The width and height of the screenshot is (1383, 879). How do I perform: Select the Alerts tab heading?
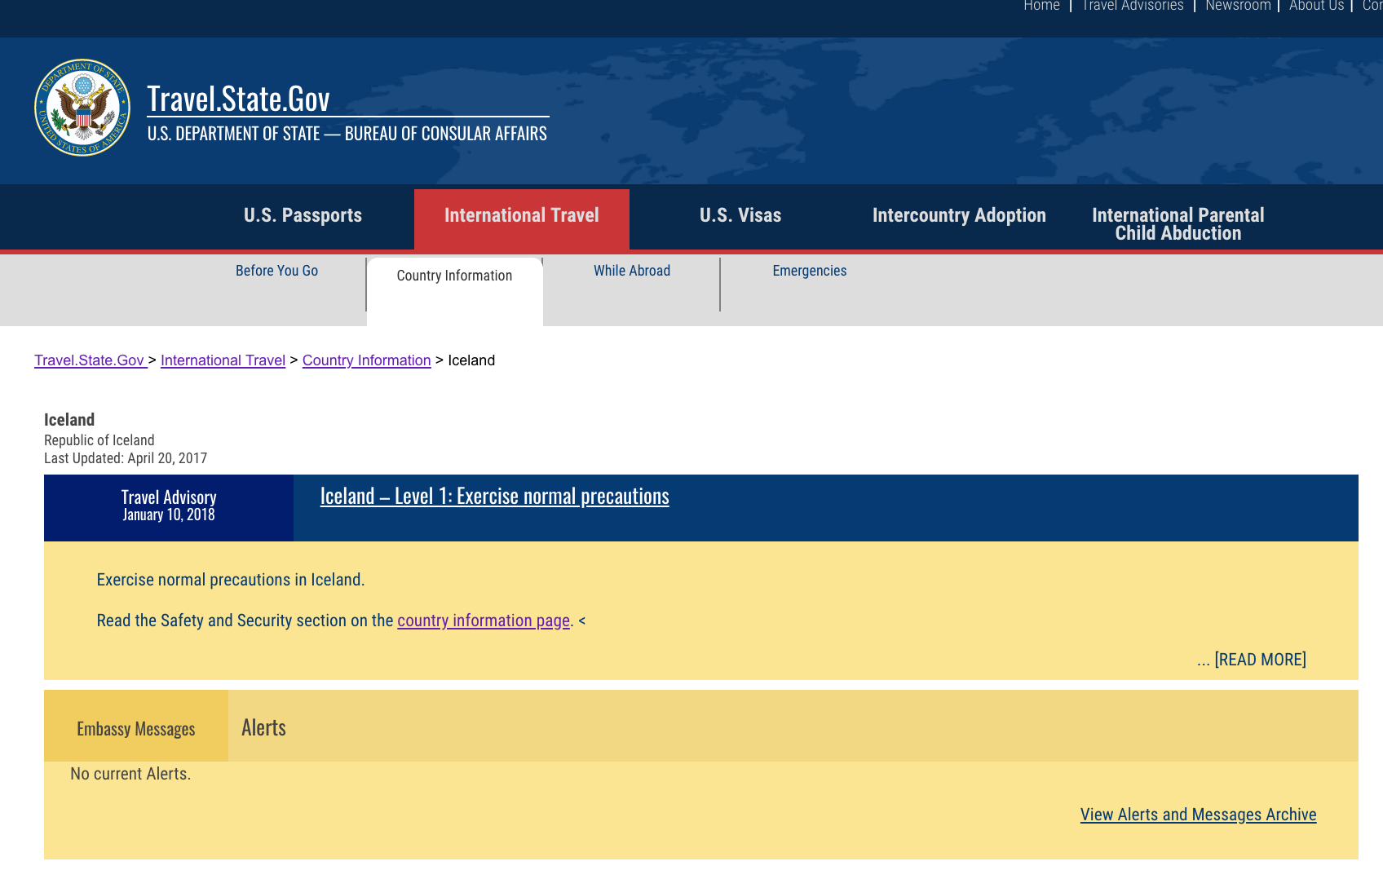pyautogui.click(x=263, y=727)
